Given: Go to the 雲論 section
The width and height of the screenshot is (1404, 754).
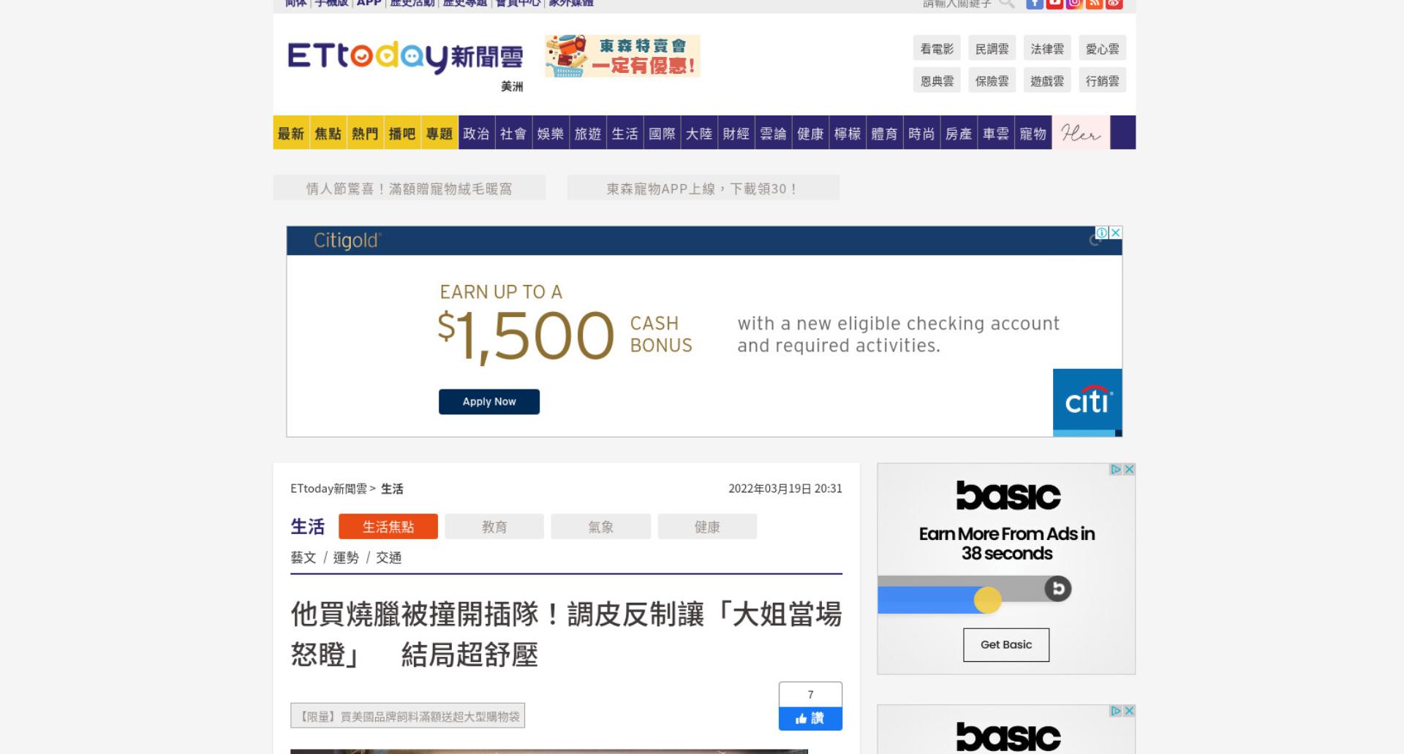Looking at the screenshot, I should point(774,133).
